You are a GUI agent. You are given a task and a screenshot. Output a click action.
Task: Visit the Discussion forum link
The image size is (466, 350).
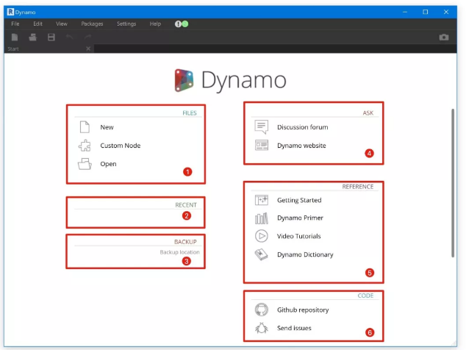click(x=303, y=127)
